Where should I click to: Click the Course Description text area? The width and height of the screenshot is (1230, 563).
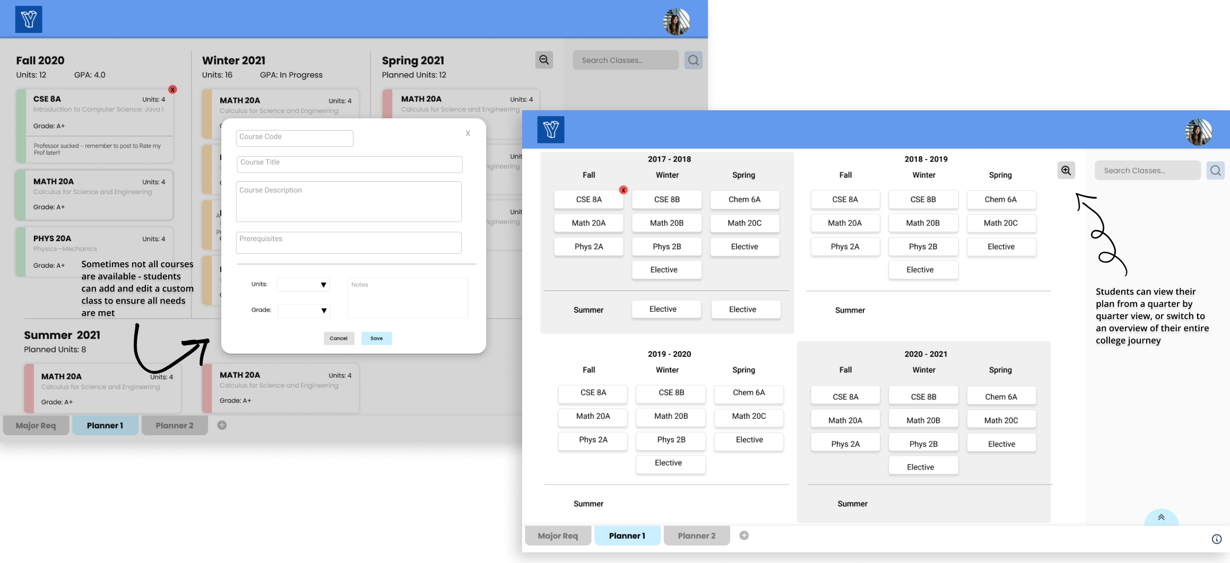point(349,201)
